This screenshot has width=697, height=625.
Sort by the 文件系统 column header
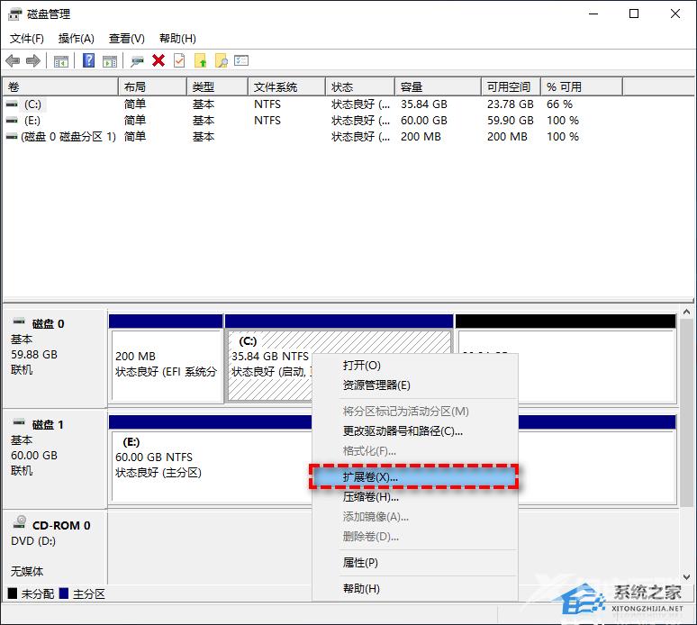[x=286, y=86]
